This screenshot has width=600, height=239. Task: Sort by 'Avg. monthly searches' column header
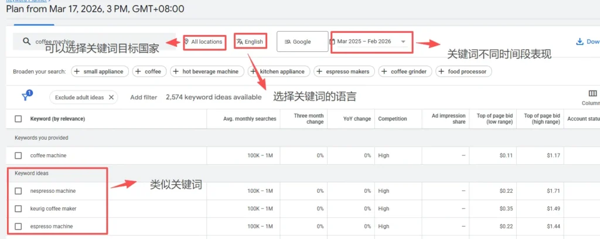(250, 119)
